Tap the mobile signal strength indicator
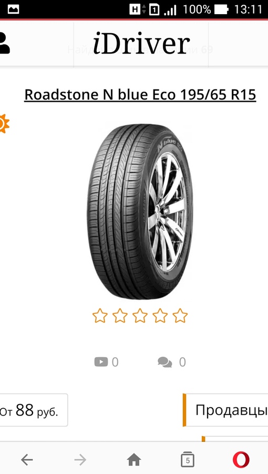268x474 pixels. click(170, 10)
